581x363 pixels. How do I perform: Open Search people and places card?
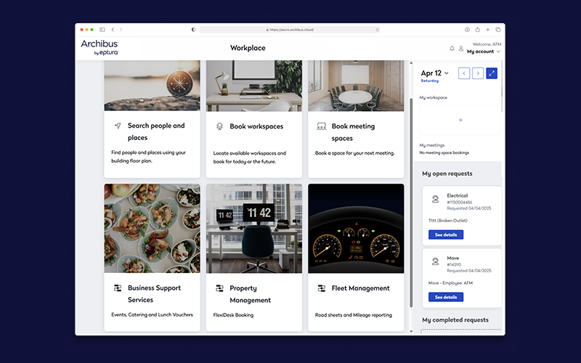(x=152, y=119)
